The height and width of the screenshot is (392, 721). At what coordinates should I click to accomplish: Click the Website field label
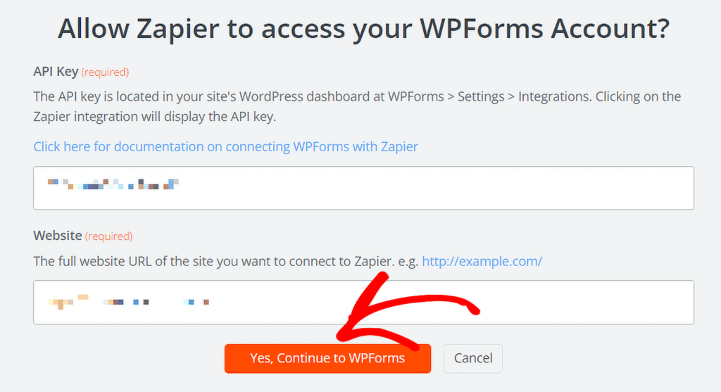[58, 236]
